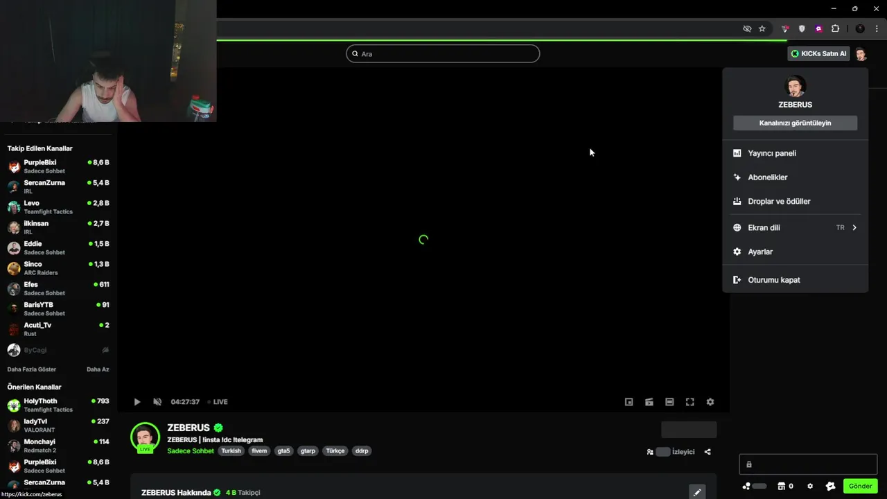Viewport: 887px width, 499px height.
Task: Open ilkinsan channel in sidebar
Action: 58,227
